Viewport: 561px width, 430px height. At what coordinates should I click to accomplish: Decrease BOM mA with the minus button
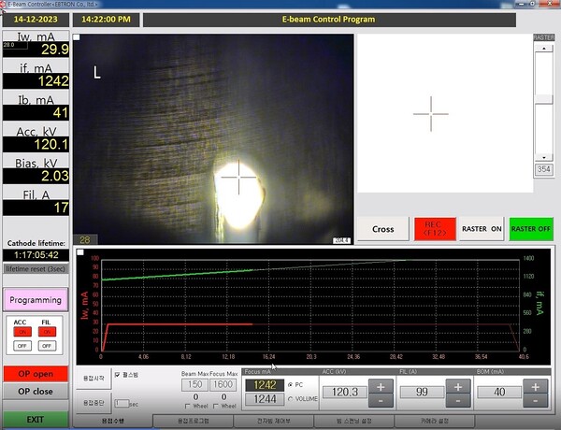click(533, 400)
